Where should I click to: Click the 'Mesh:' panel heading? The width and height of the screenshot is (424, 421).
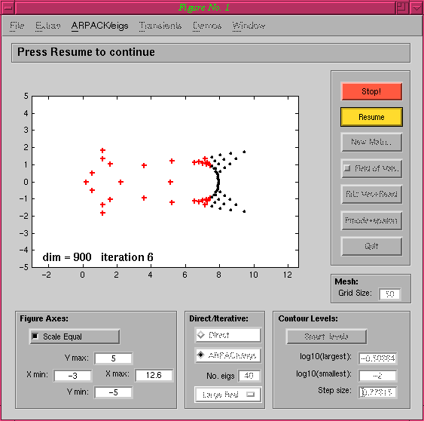coord(346,281)
